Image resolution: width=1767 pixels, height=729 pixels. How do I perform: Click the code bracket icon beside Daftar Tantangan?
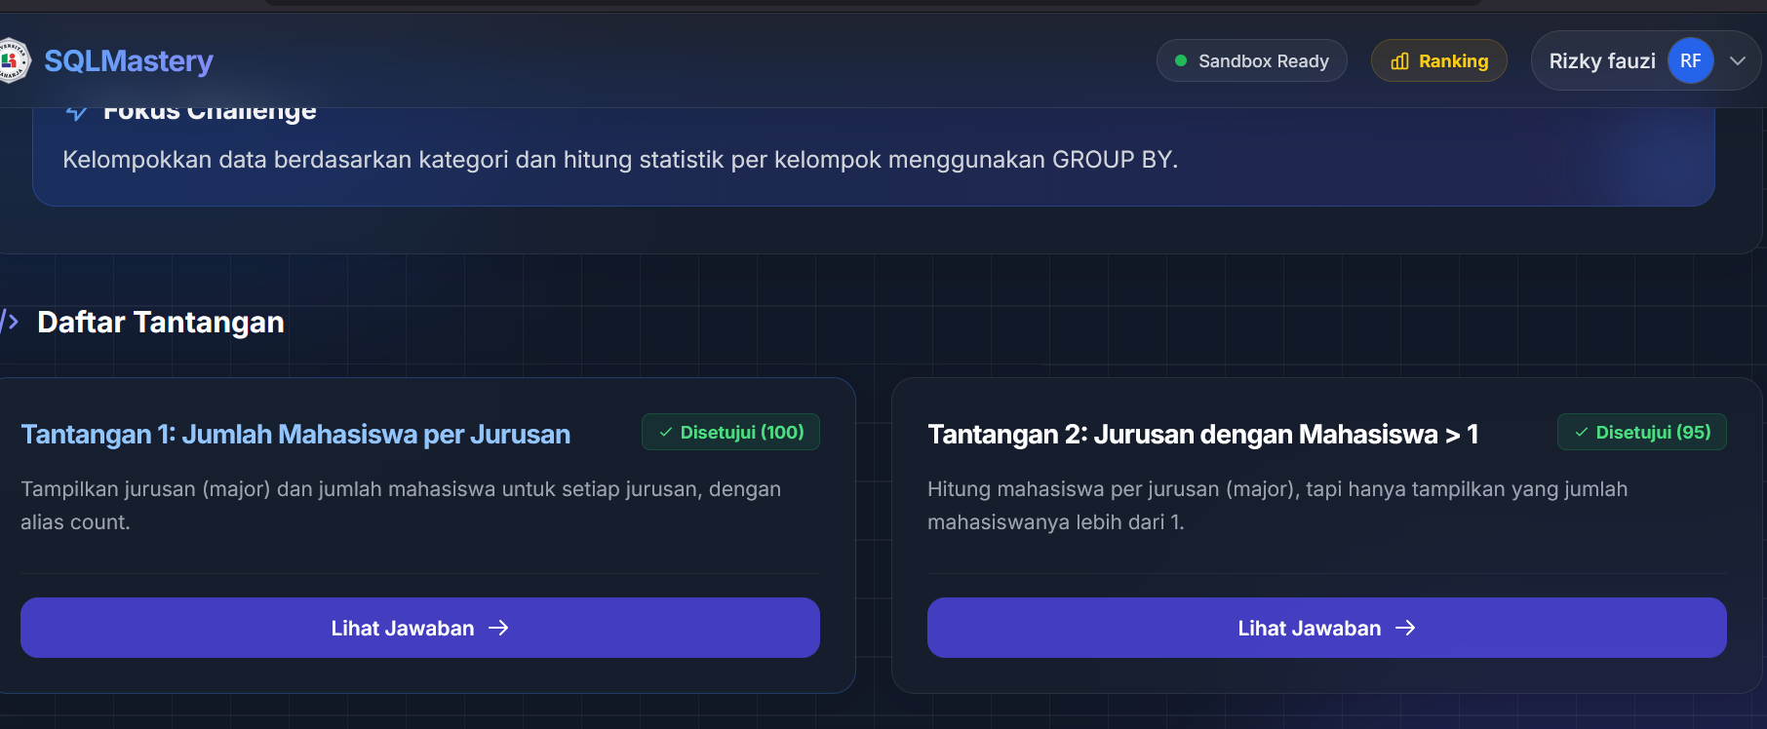pos(10,321)
